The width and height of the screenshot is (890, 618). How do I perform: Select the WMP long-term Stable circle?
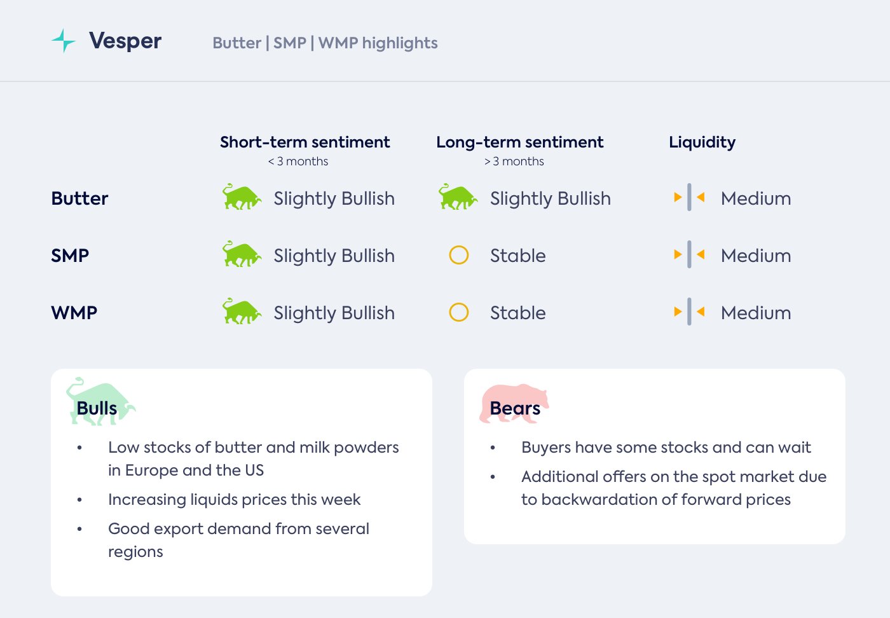pyautogui.click(x=458, y=312)
